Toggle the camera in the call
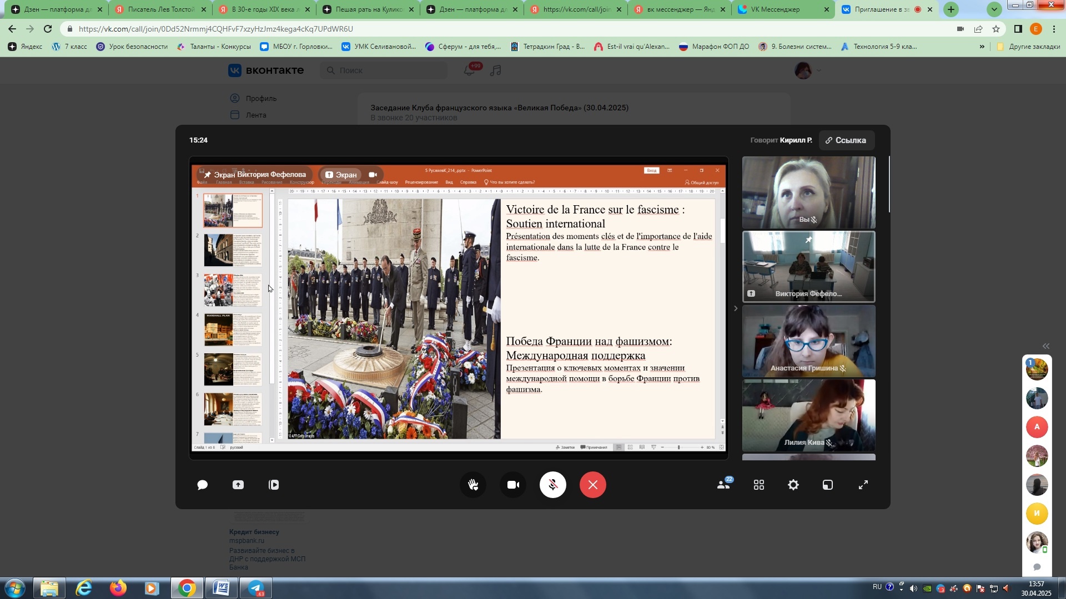This screenshot has width=1066, height=599. 513,485
